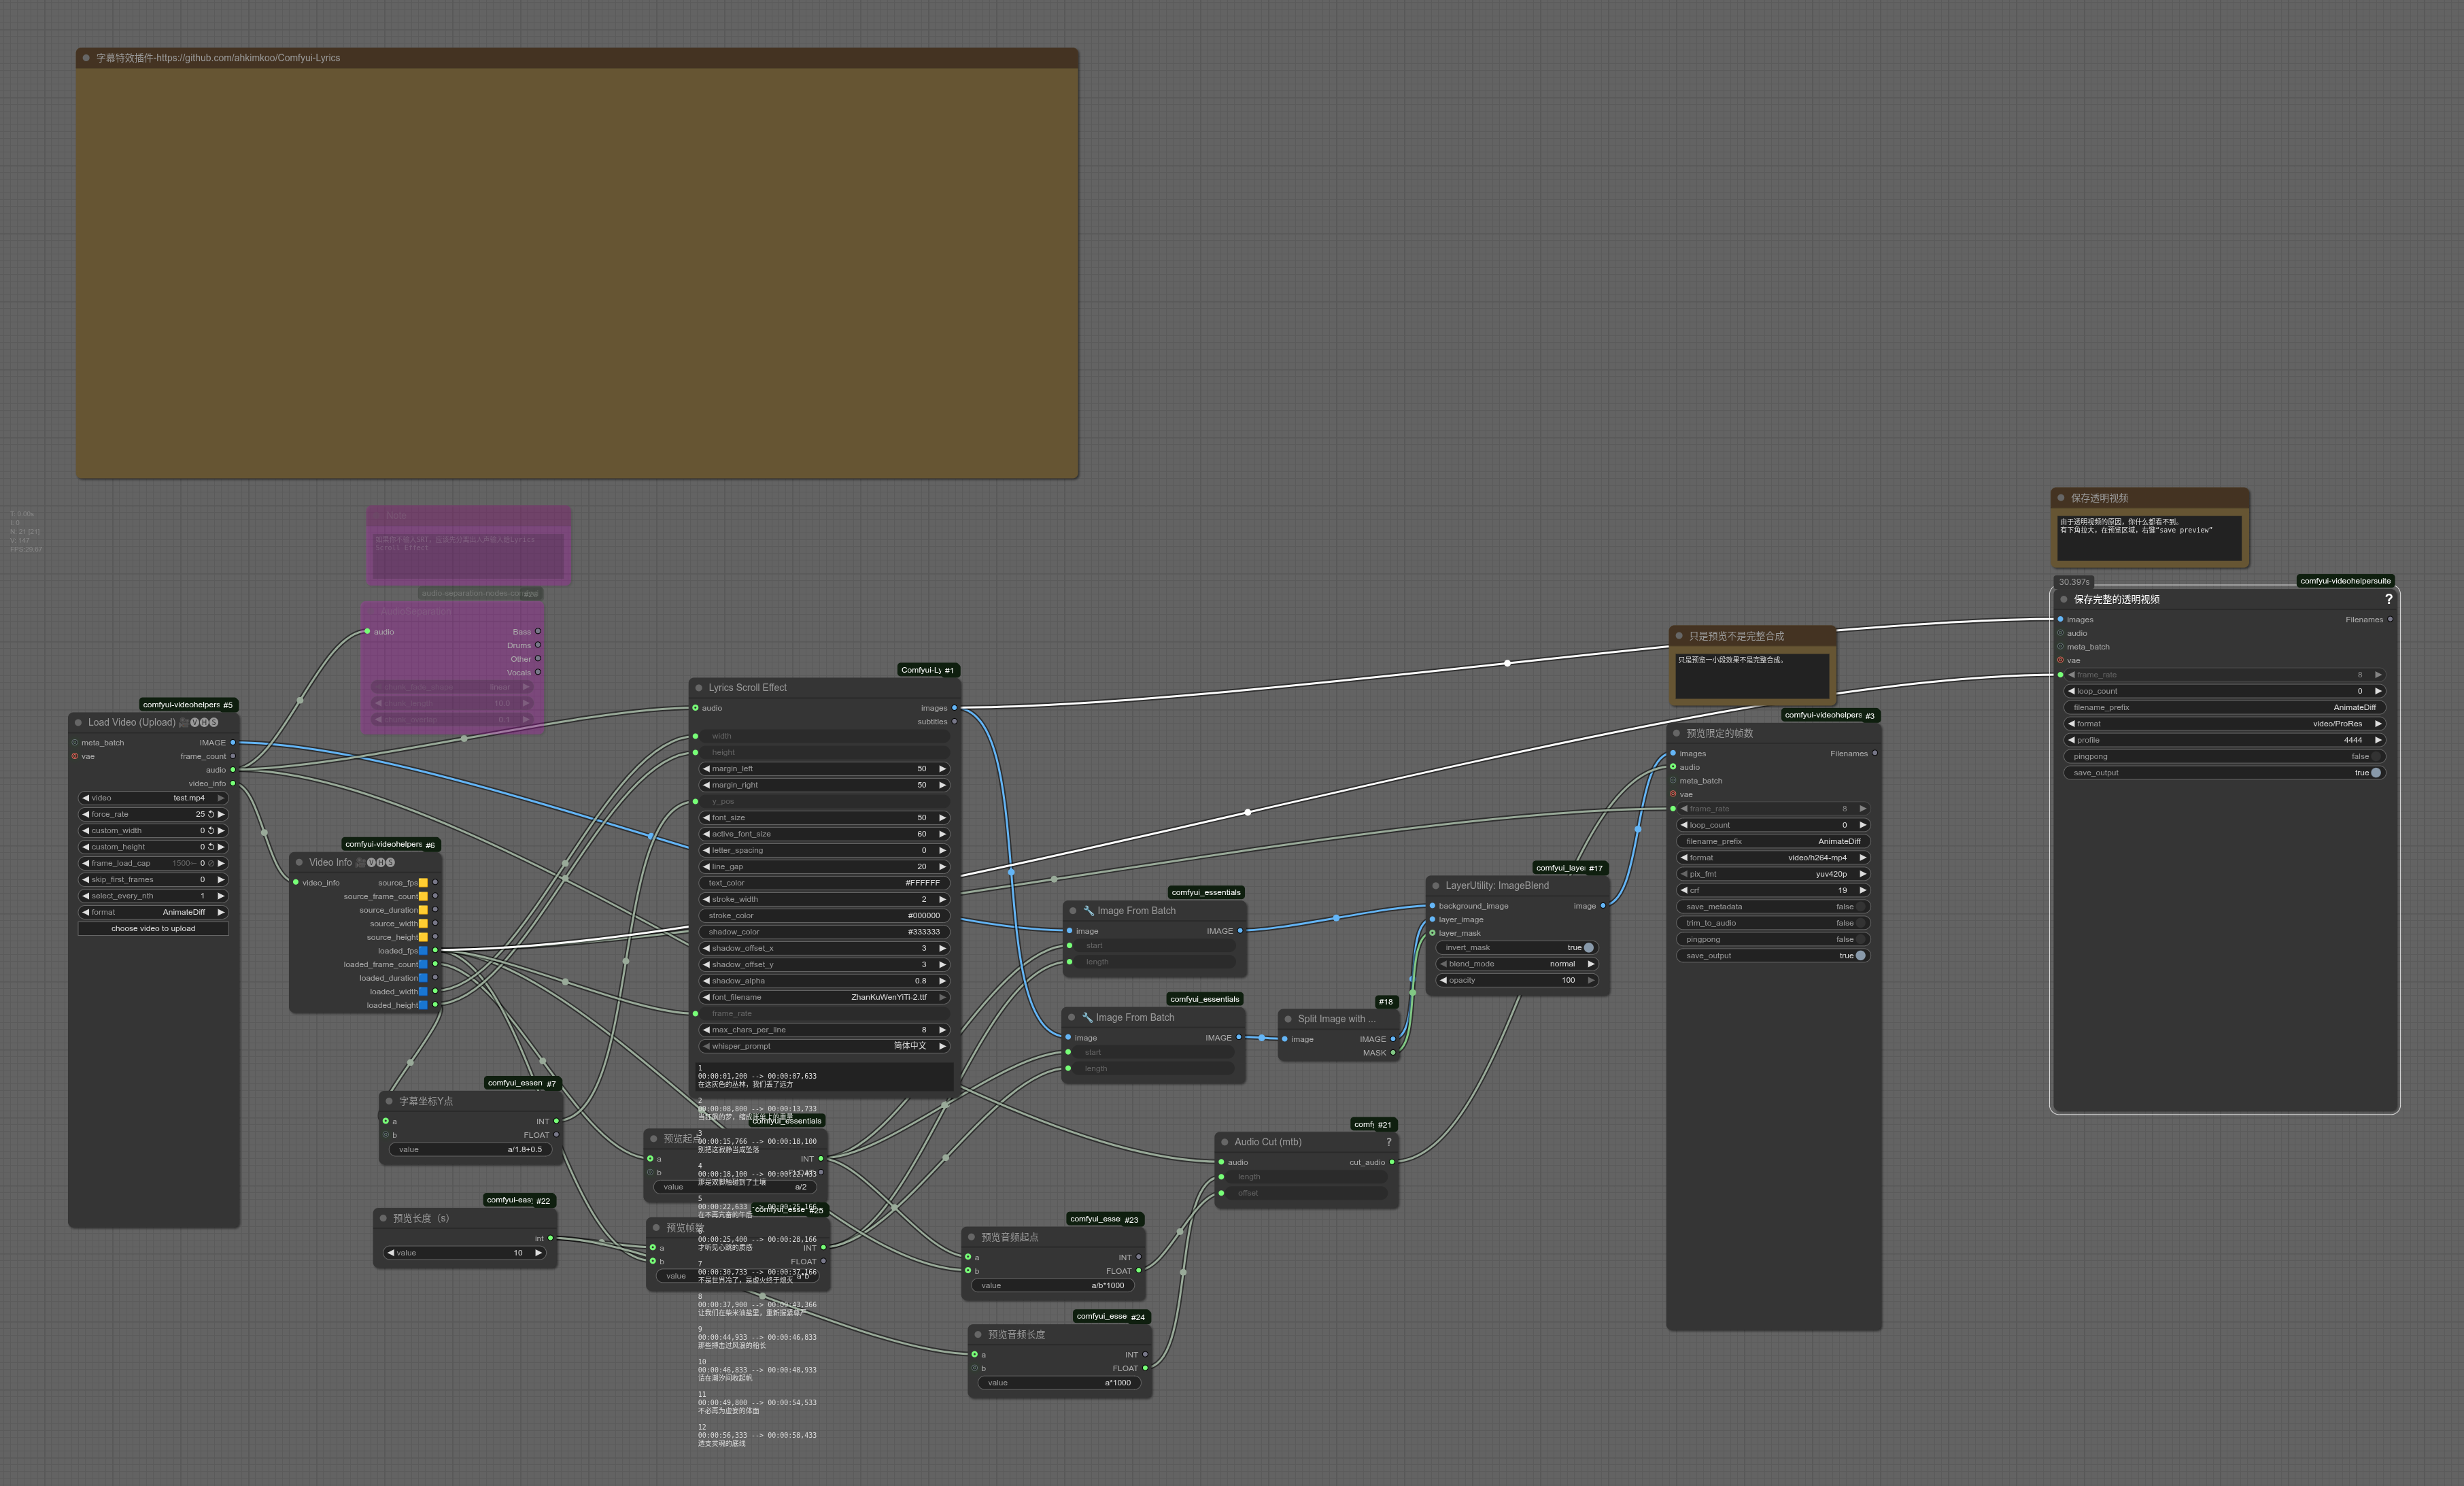
Task: Open the blend_mode normal dropdown
Action: (x=1516, y=964)
